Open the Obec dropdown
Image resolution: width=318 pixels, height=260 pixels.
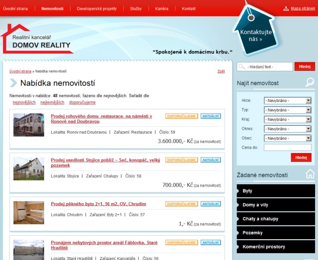pos(288,138)
